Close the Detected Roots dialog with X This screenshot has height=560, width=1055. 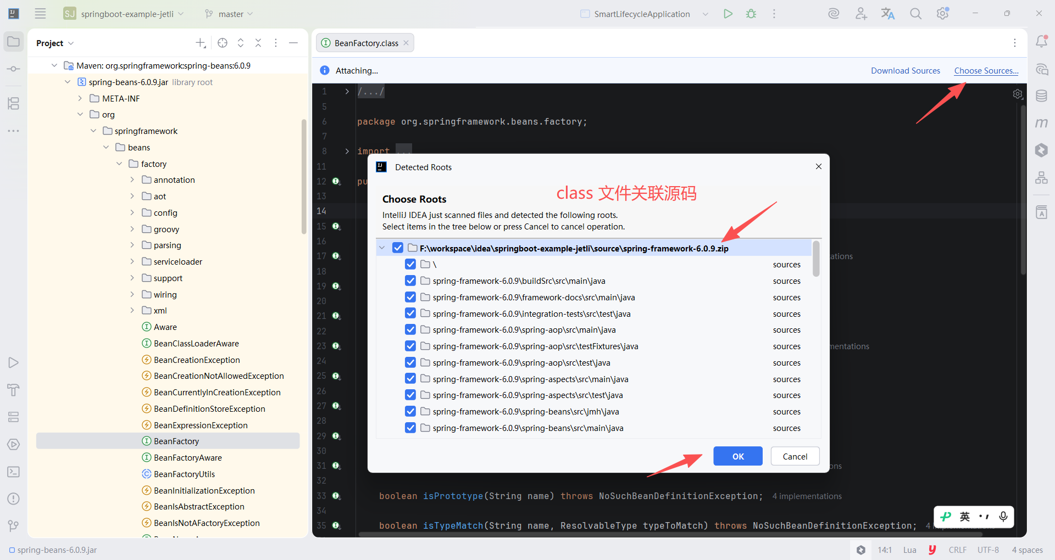tap(819, 166)
